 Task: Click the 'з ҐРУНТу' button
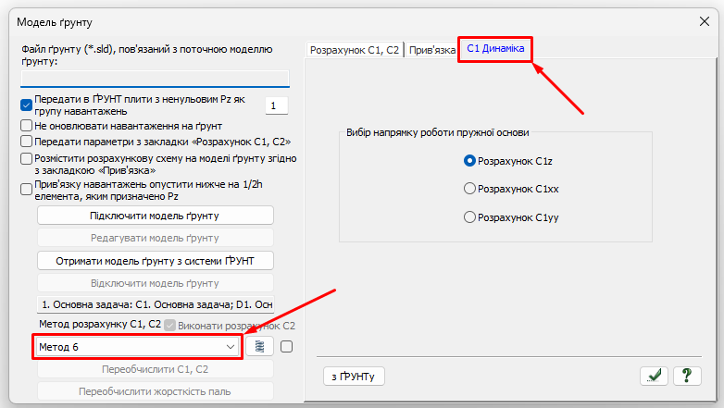[x=354, y=376]
